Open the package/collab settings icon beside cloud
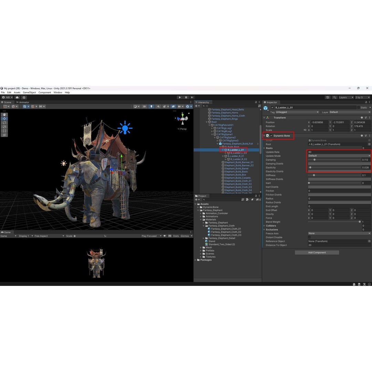372x372 pixels. tap(24, 97)
